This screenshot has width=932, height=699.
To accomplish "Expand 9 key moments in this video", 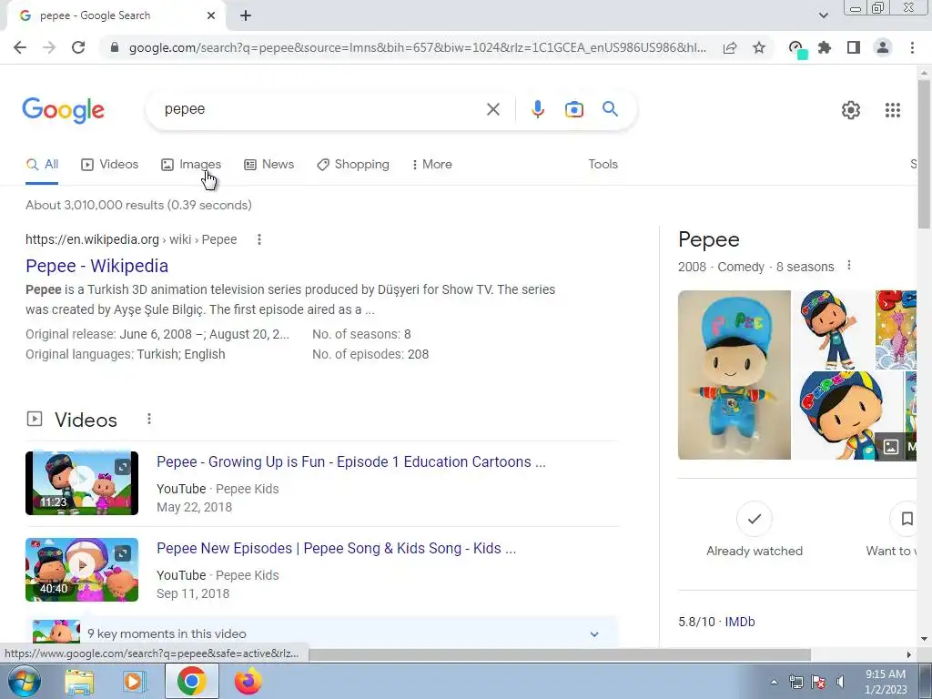I will point(593,634).
